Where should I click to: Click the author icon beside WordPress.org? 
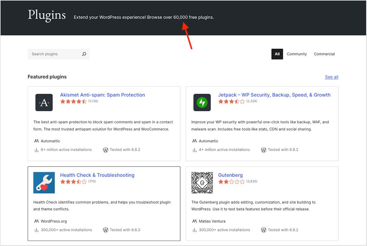[37, 221]
